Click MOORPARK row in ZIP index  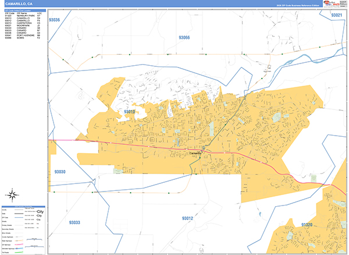click(x=23, y=26)
